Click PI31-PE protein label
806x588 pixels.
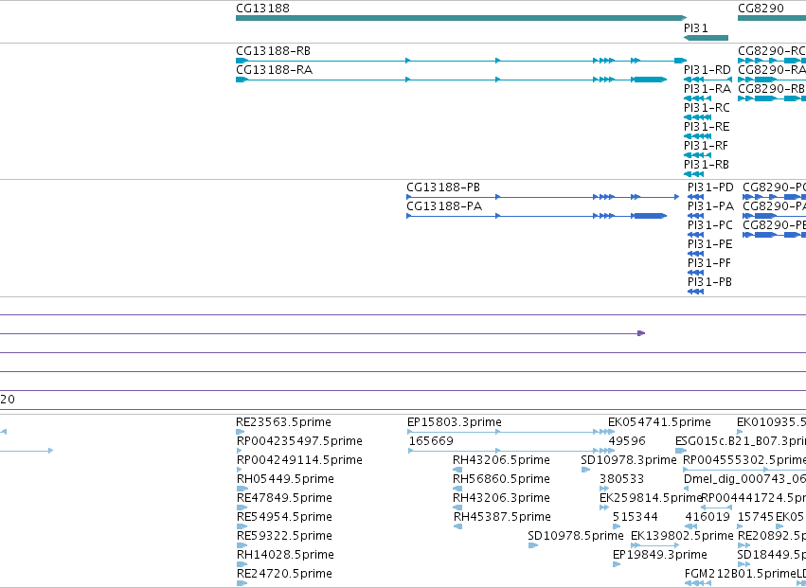pyautogui.click(x=710, y=244)
